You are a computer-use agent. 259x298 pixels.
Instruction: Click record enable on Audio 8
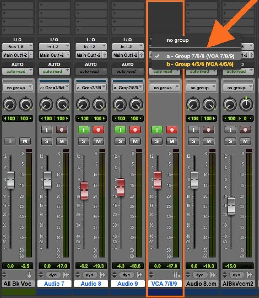point(98,130)
